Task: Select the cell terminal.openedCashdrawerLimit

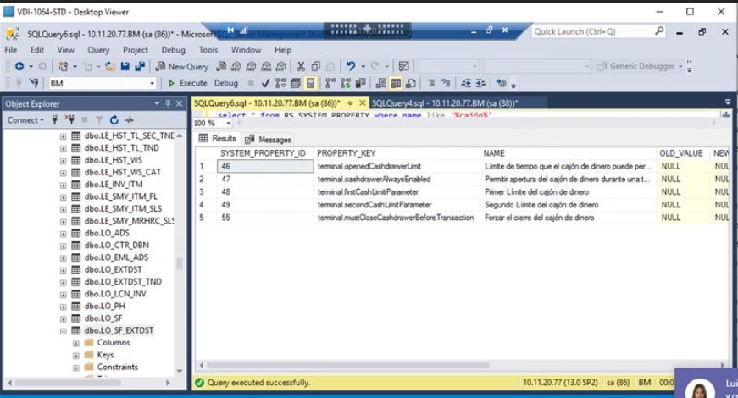Action: (x=397, y=166)
